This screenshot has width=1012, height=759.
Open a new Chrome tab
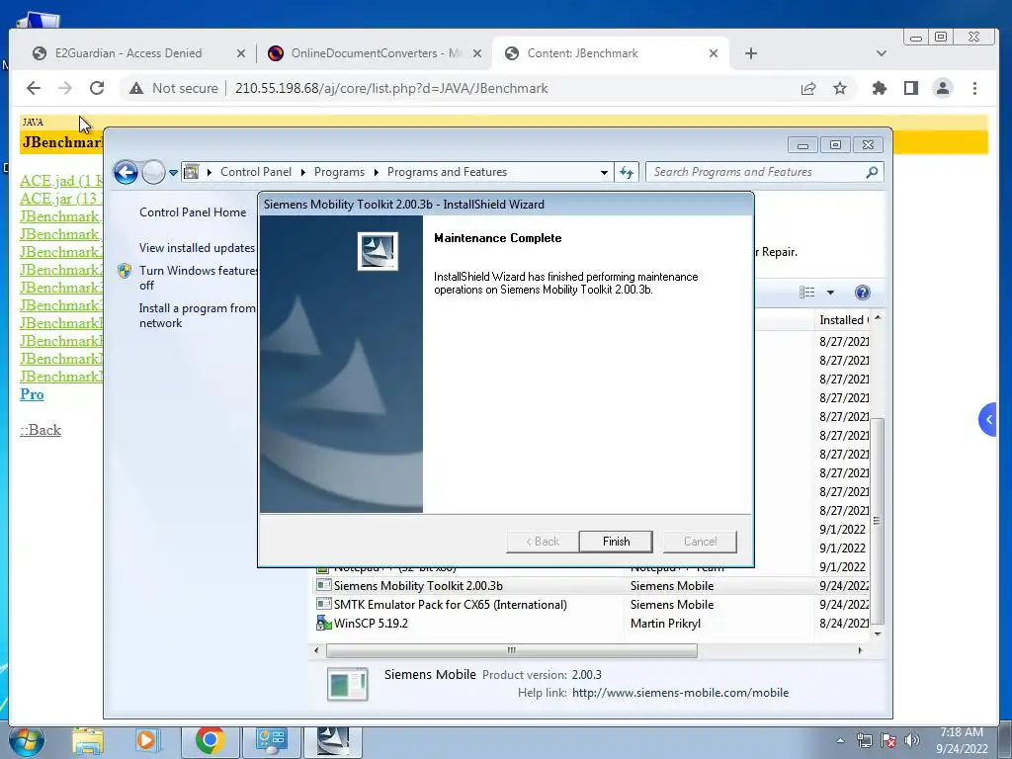(751, 53)
